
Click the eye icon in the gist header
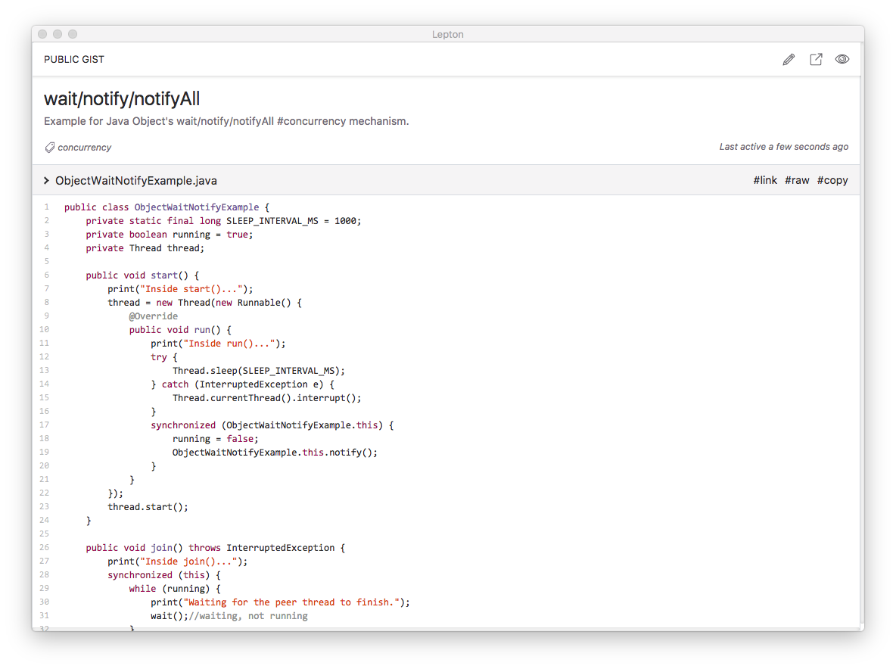[842, 60]
